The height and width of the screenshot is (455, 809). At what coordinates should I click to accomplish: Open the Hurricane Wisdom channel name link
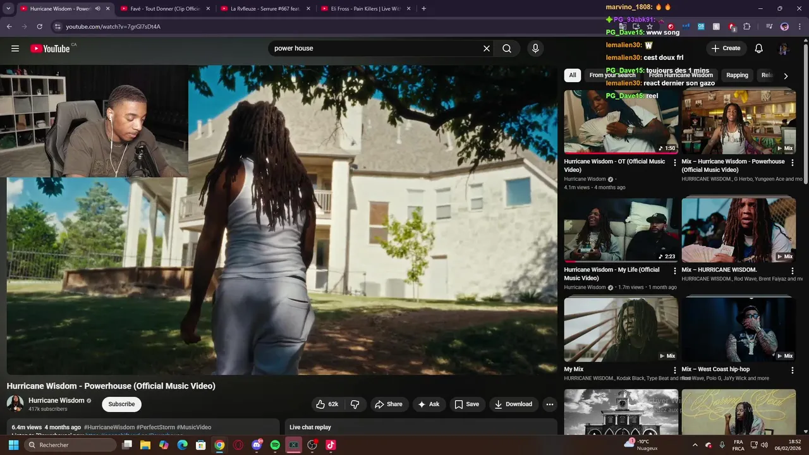point(56,401)
